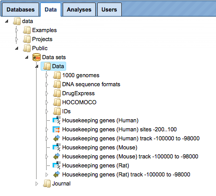Click the DrugExpress folder icon
The image size is (216, 196).
pyautogui.click(x=57, y=93)
